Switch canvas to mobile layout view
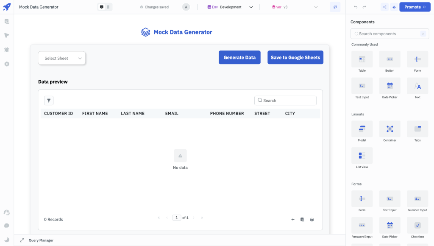 point(108,7)
